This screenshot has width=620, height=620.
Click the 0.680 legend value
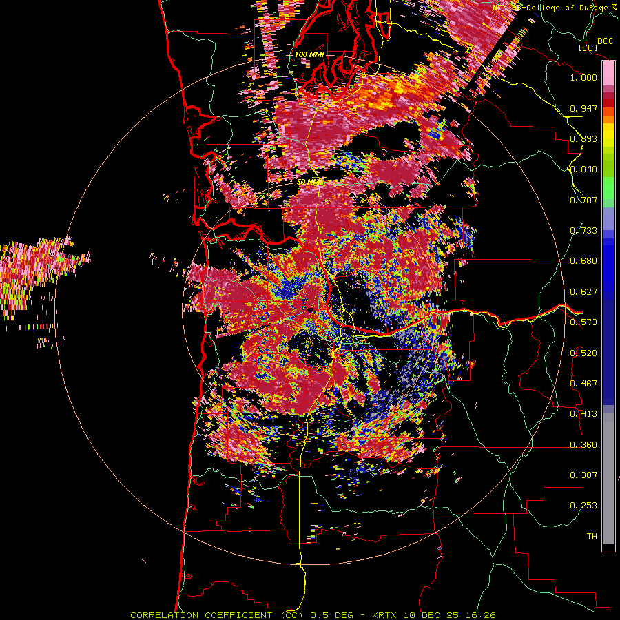click(x=583, y=261)
